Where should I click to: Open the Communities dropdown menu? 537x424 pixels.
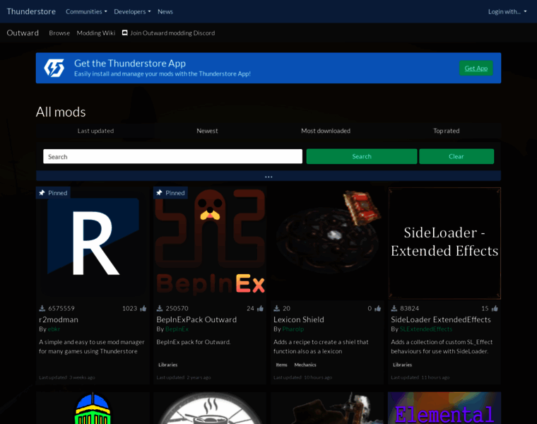tap(86, 11)
